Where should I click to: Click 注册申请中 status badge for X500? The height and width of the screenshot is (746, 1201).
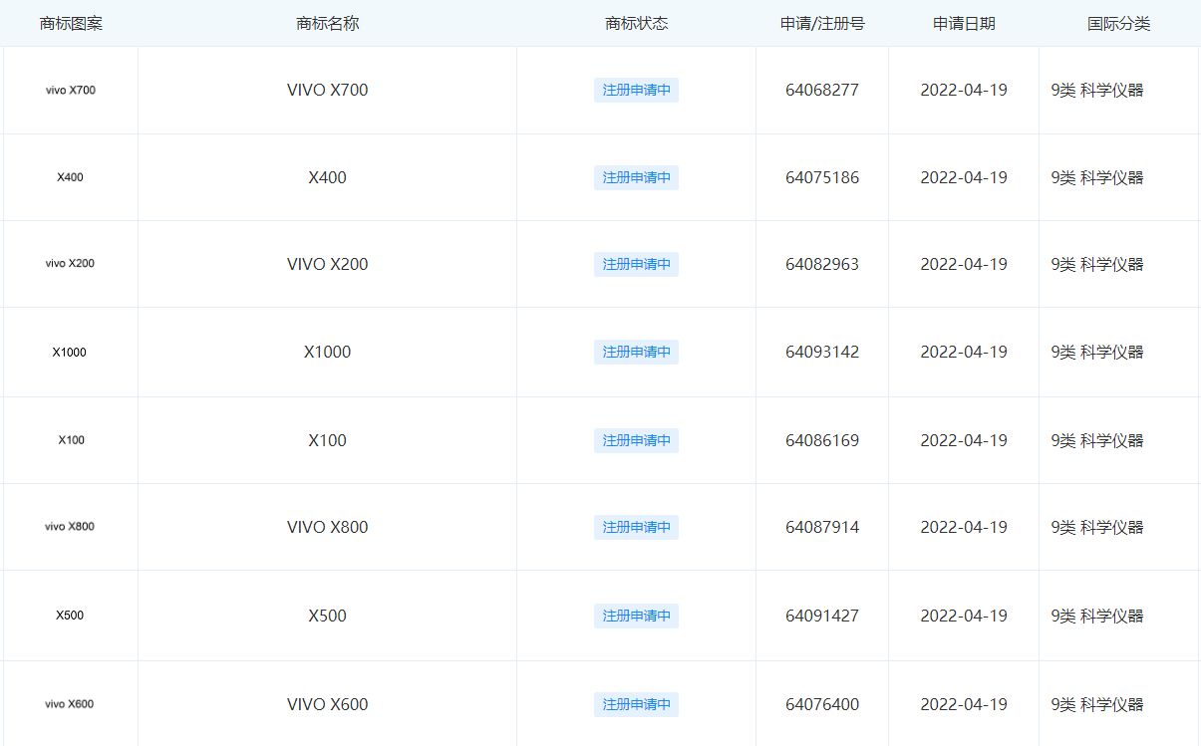click(636, 616)
